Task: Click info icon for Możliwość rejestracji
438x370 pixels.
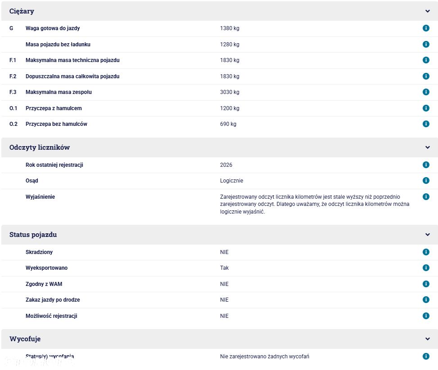Action: [426, 316]
